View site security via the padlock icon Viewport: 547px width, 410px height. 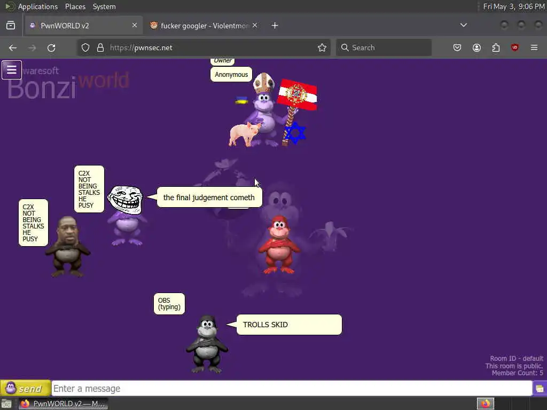point(100,48)
